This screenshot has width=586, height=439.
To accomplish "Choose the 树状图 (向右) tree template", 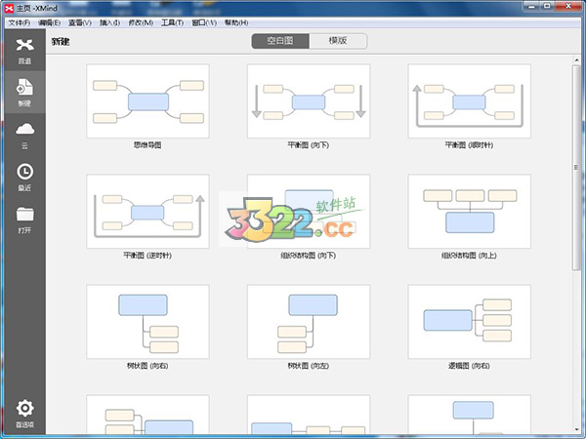I will tap(147, 322).
